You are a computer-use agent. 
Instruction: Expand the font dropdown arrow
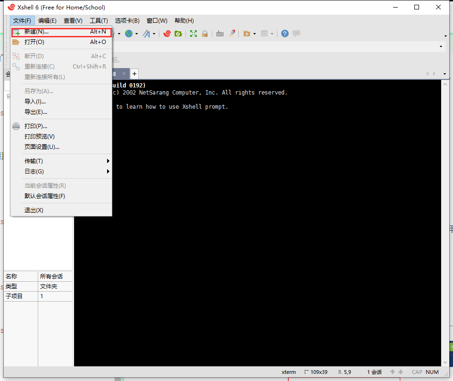(154, 34)
